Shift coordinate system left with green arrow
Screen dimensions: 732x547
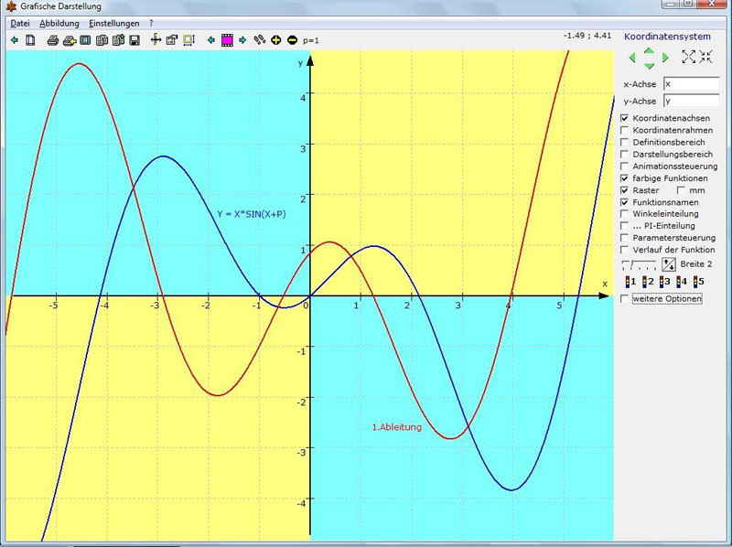pos(632,58)
